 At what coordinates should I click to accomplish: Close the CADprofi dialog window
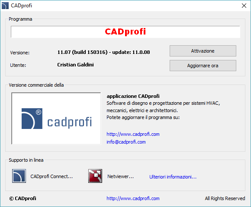click(x=244, y=6)
